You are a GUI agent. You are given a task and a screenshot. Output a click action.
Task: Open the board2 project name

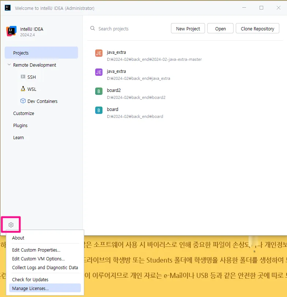coord(114,90)
